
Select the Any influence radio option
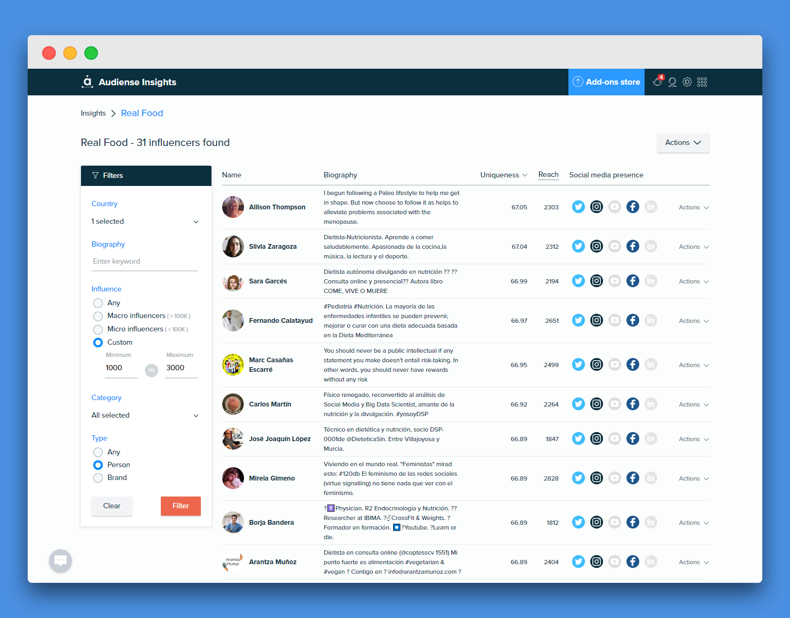[98, 303]
